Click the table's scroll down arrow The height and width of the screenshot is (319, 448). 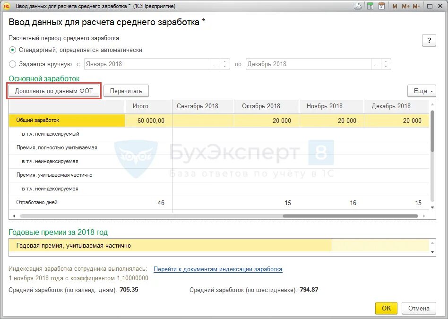click(x=432, y=207)
